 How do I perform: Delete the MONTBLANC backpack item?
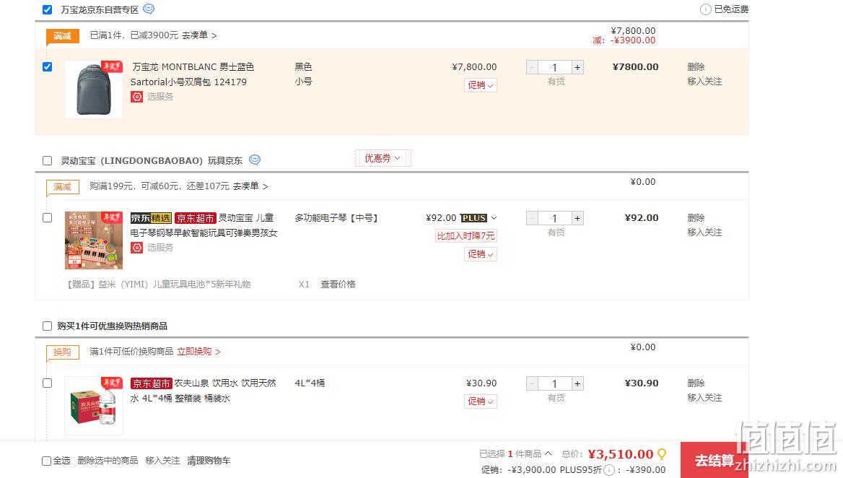pyautogui.click(x=696, y=66)
